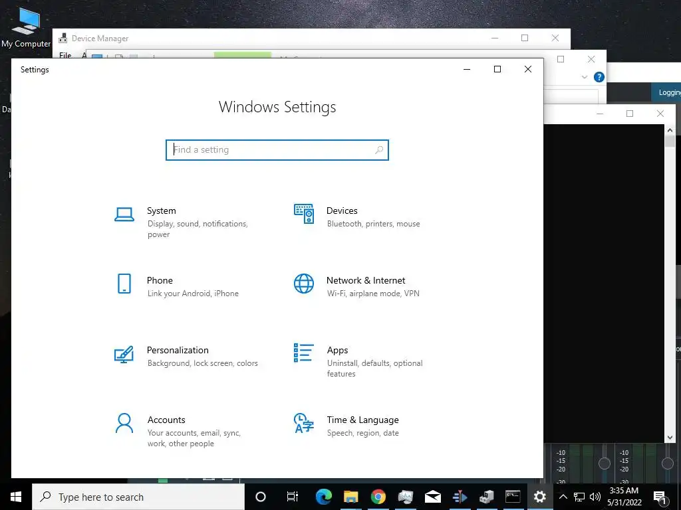Open the volume speaker tray icon

coord(595,497)
